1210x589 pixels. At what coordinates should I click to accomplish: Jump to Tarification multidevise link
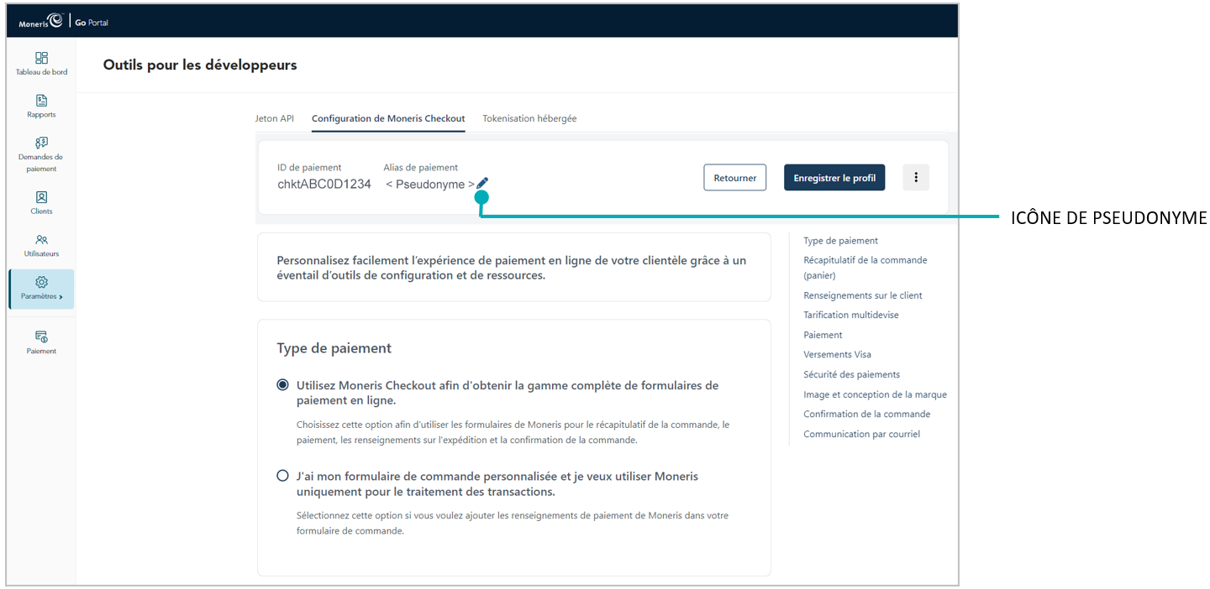(851, 315)
